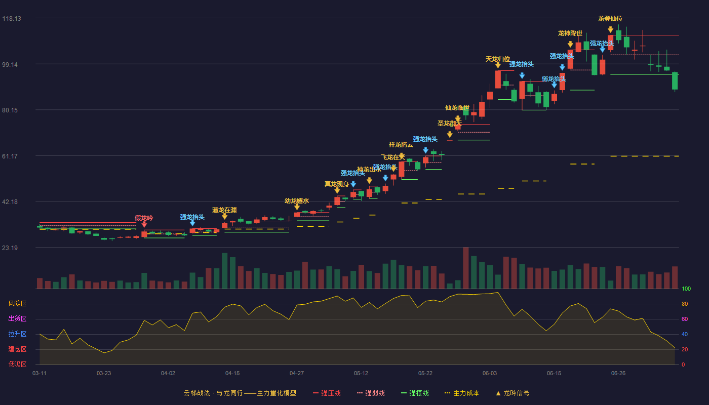Click the yellow arrow under 幼龙嬉水

pyautogui.click(x=297, y=207)
